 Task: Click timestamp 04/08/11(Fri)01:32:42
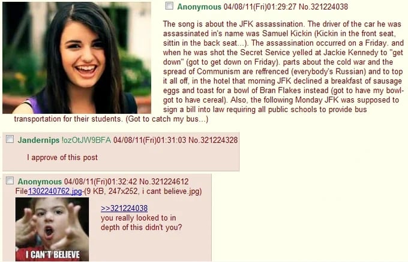pyautogui.click(x=100, y=182)
